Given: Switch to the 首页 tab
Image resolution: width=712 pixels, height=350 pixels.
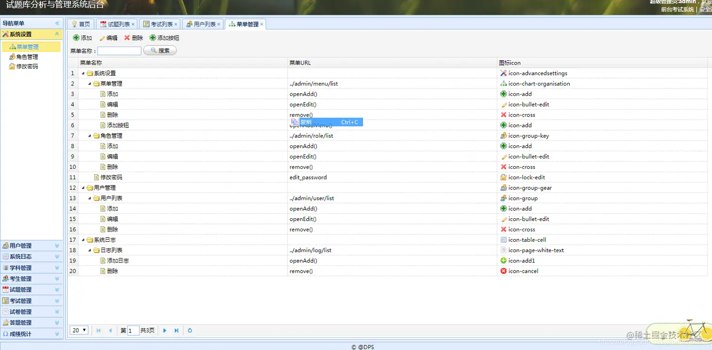Looking at the screenshot, I should pos(81,24).
